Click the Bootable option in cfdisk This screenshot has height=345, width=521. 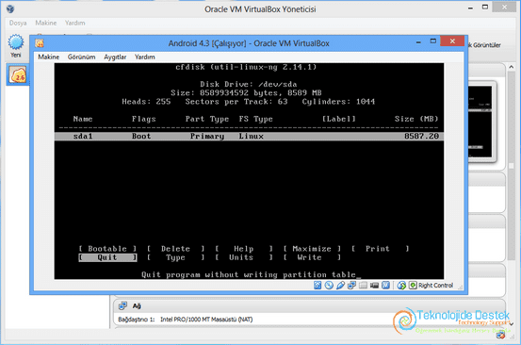tap(107, 249)
